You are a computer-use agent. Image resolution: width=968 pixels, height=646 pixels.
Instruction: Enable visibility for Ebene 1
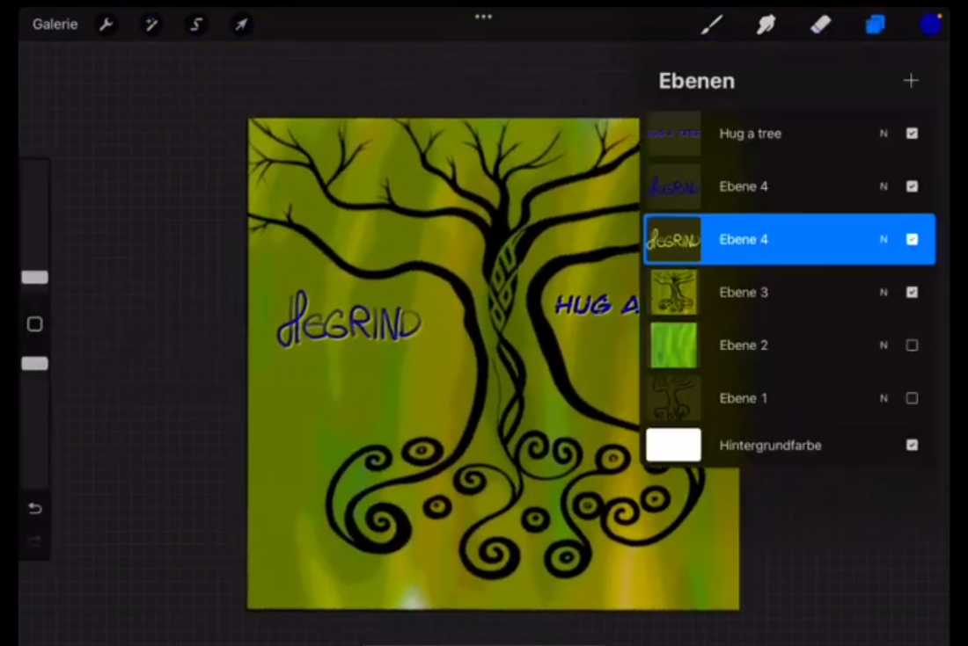pos(912,398)
